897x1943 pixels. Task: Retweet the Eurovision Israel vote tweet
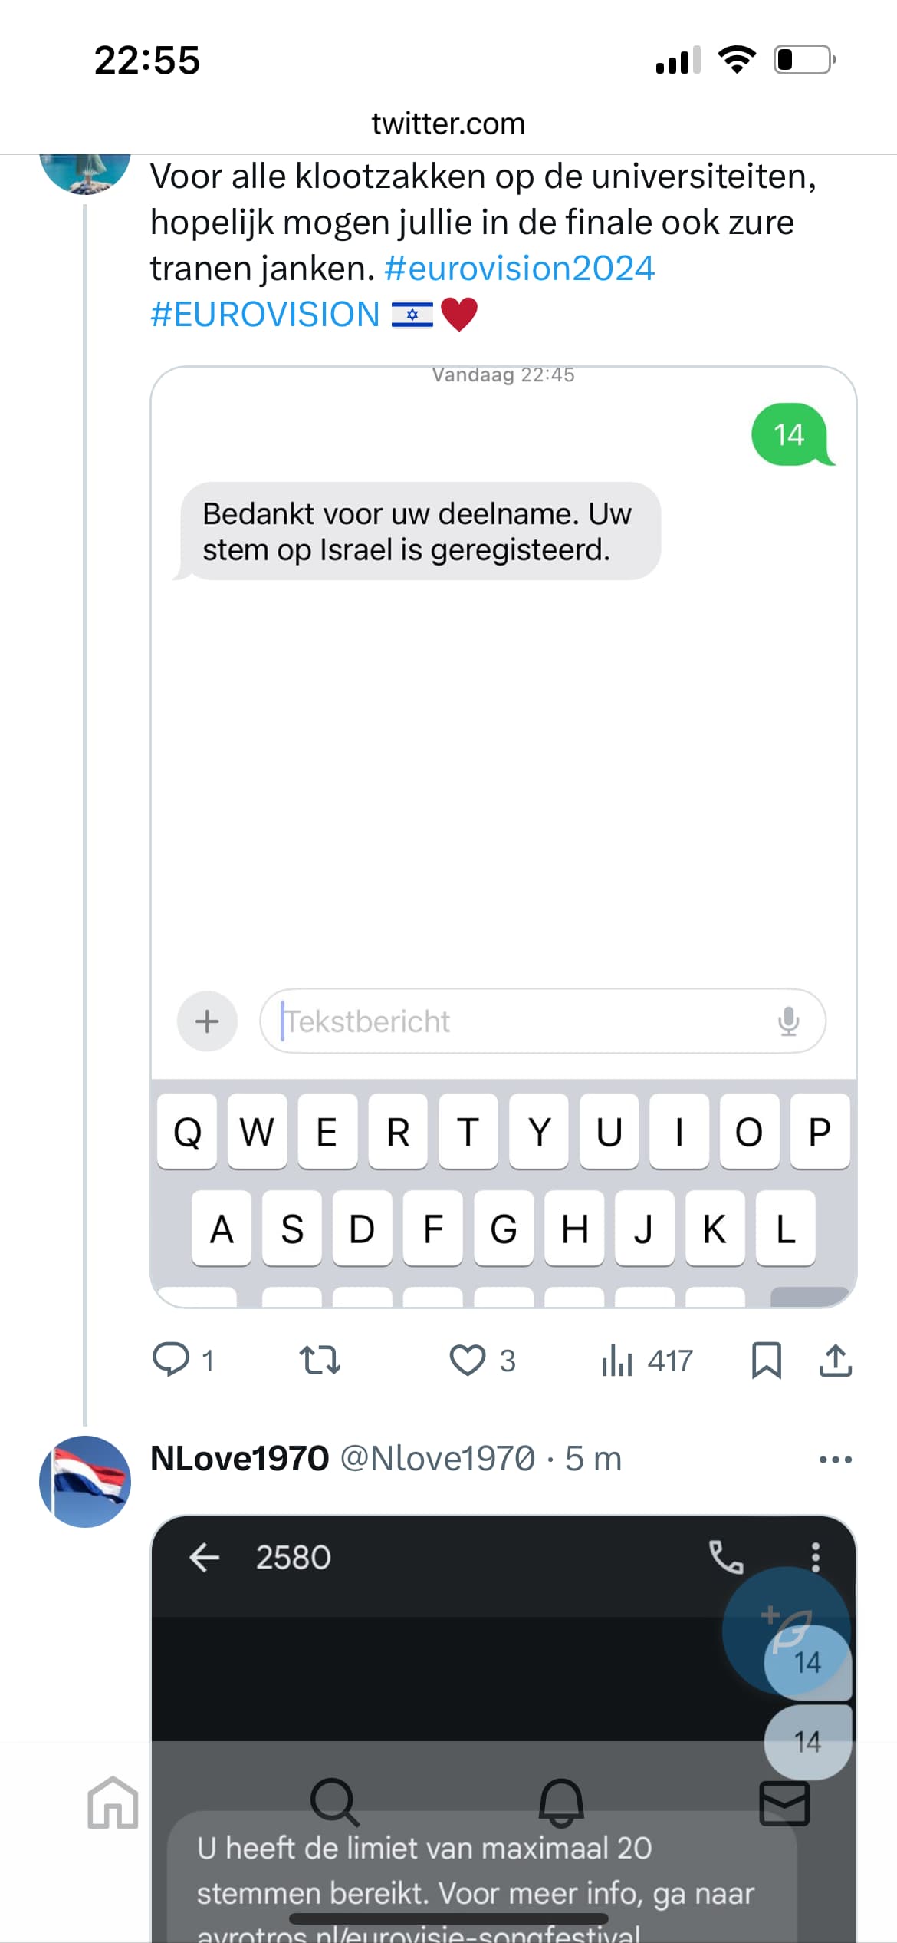(x=319, y=1360)
